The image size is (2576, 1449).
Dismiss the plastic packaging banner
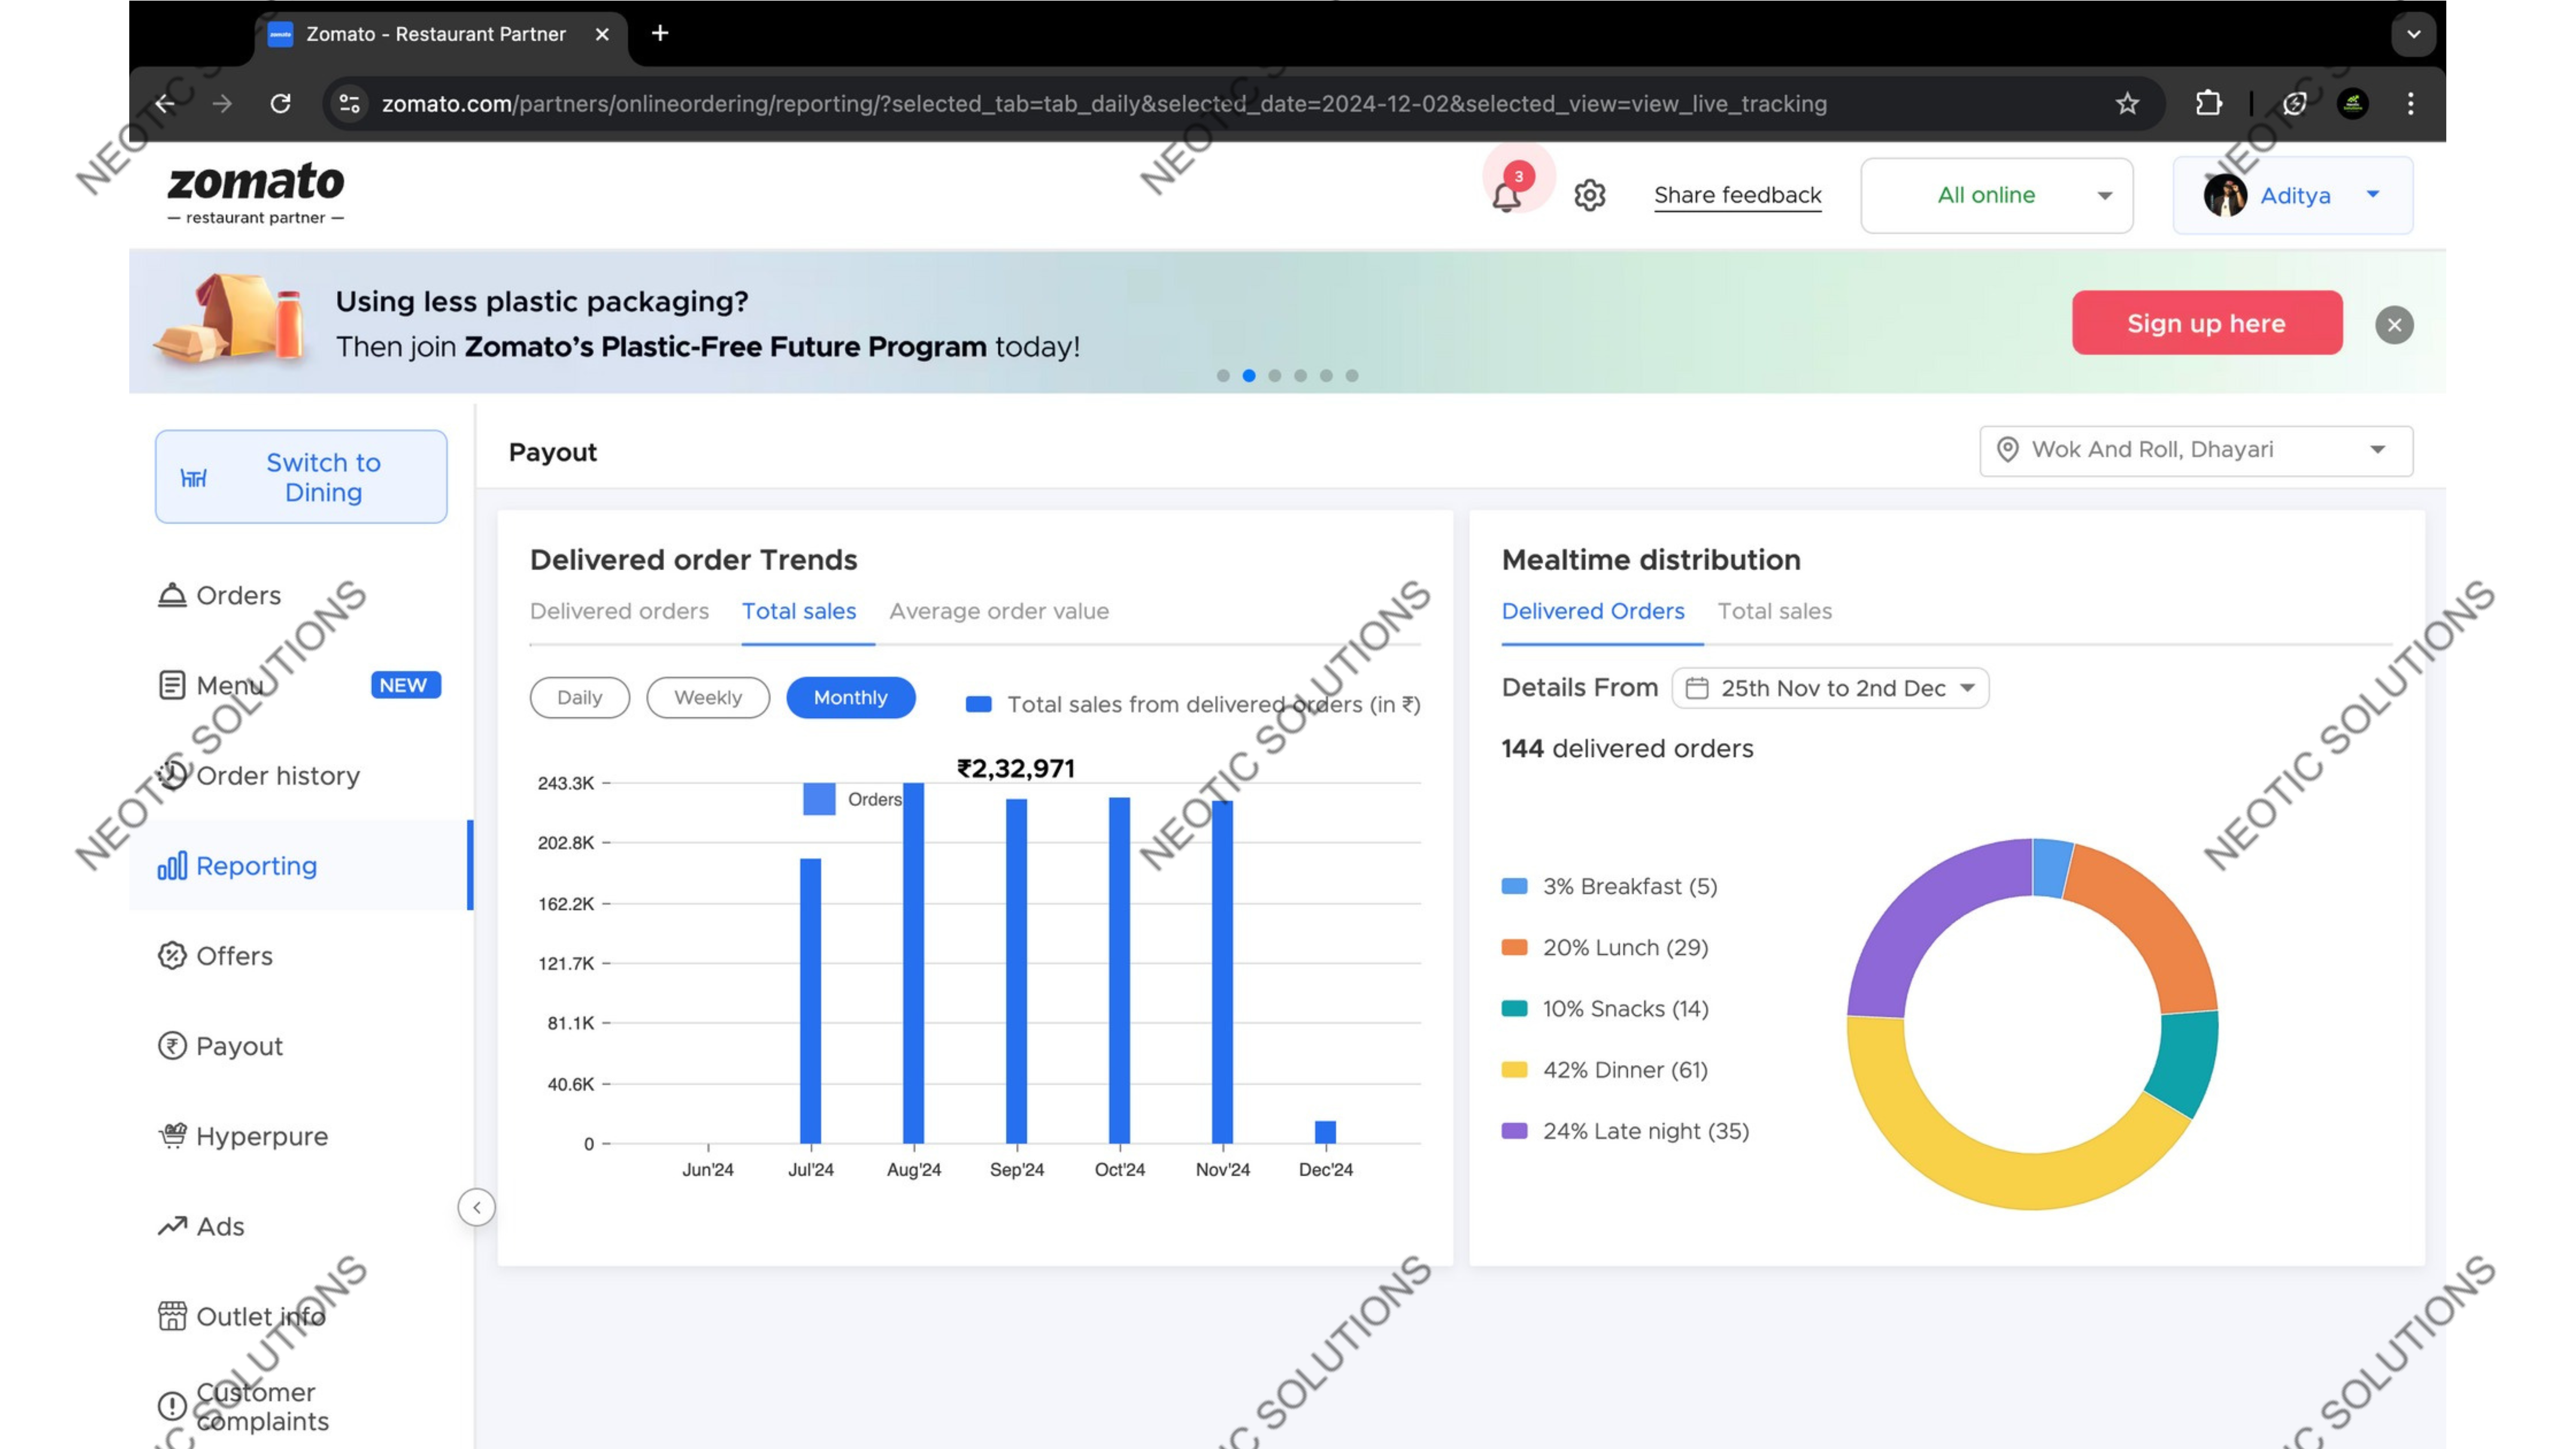tap(2394, 325)
